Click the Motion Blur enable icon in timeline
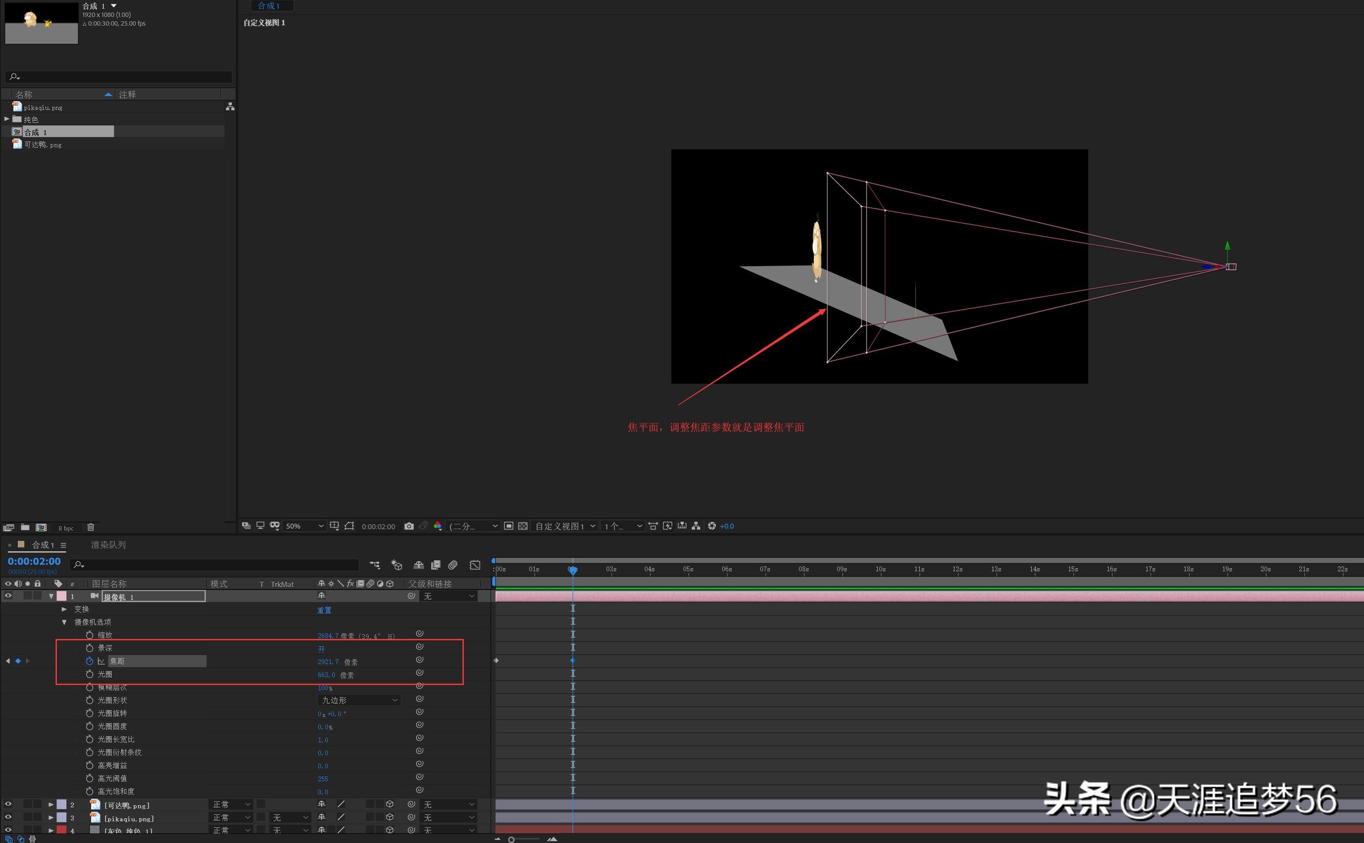Viewport: 1364px width, 843px height. pos(453,565)
